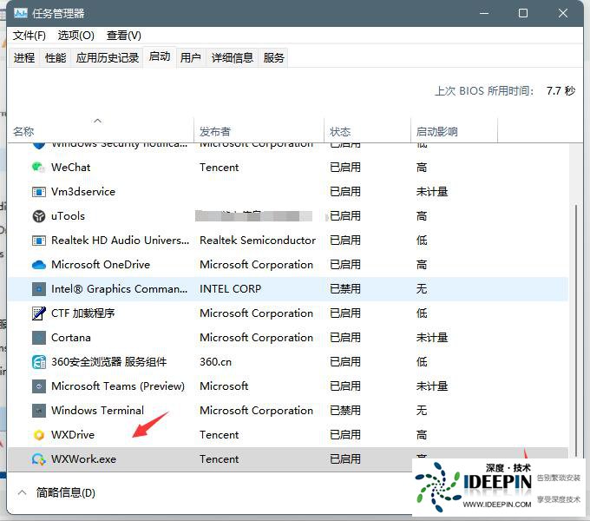
Task: Click the sort arrow above 名称
Action: pyautogui.click(x=97, y=121)
